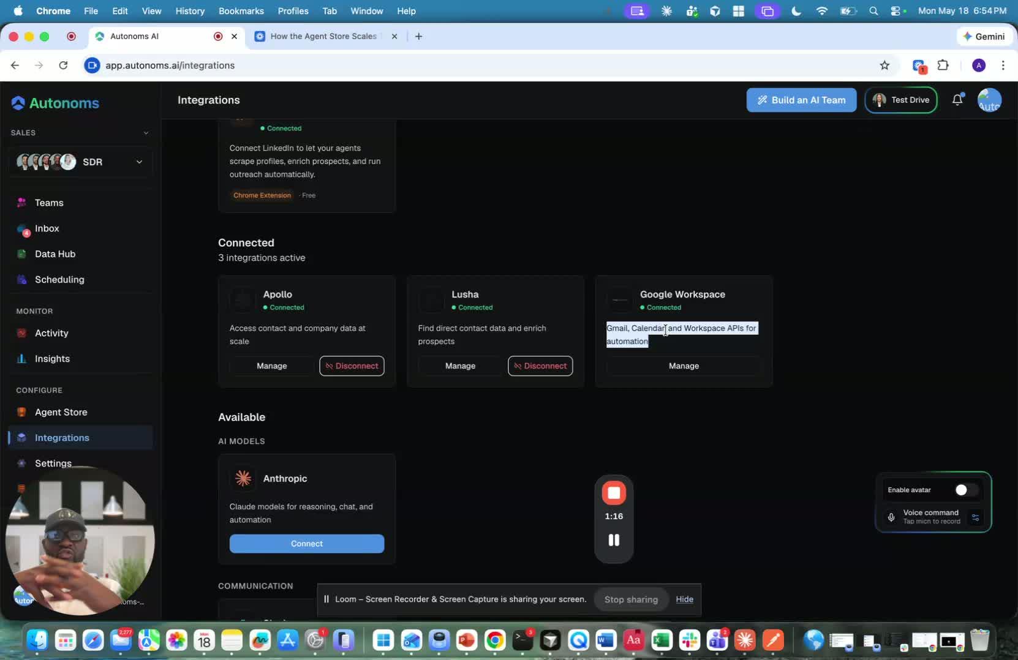
Task: Click the Anthropic logo icon
Action: 243,478
